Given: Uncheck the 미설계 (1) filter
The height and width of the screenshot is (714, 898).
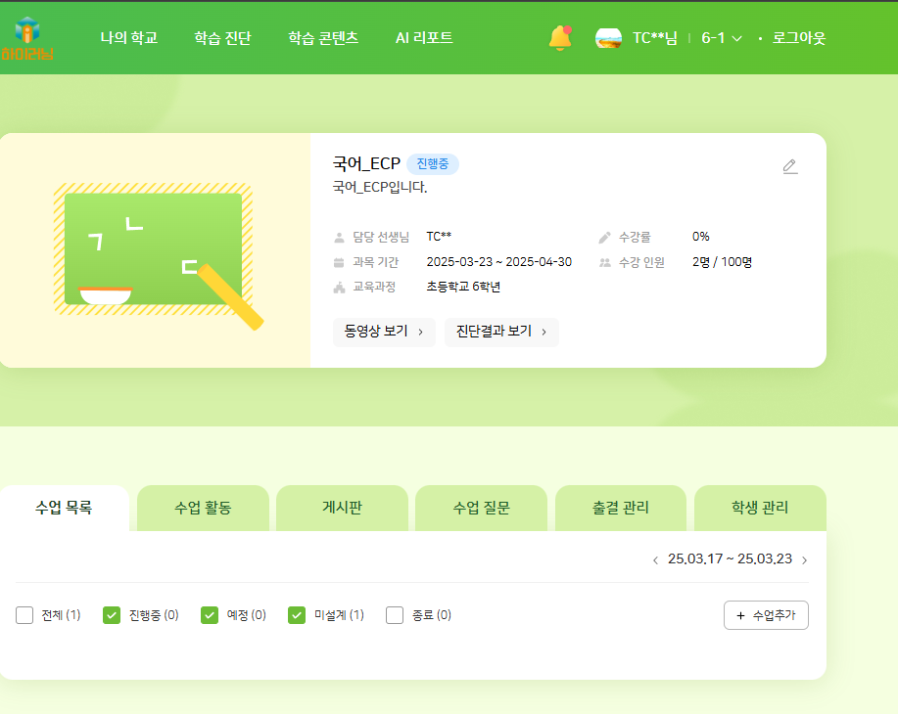Looking at the screenshot, I should (297, 615).
